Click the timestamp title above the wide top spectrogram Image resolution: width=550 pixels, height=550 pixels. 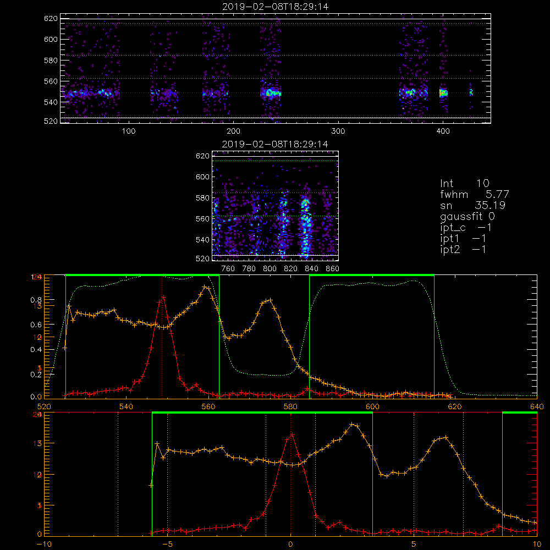tap(276, 7)
